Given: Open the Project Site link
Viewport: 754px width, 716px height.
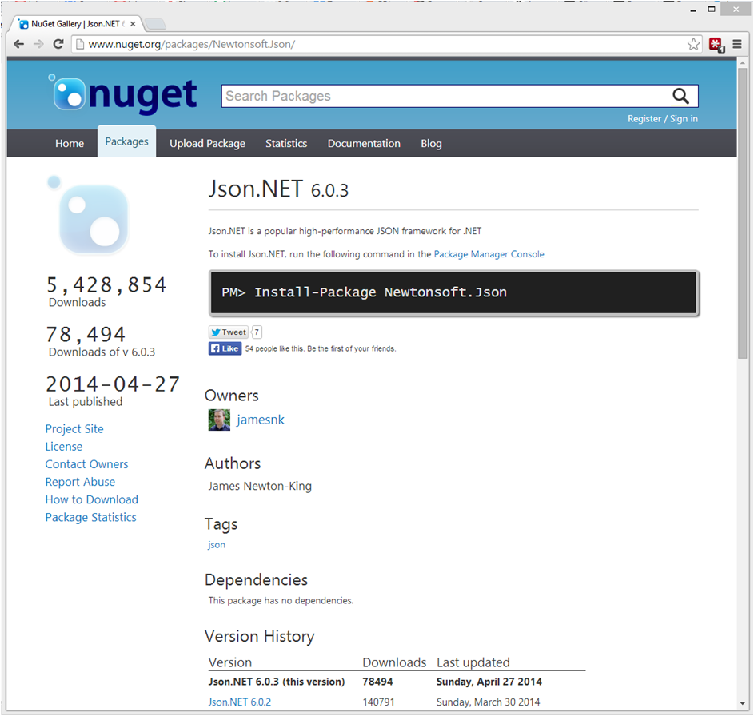Looking at the screenshot, I should point(74,429).
